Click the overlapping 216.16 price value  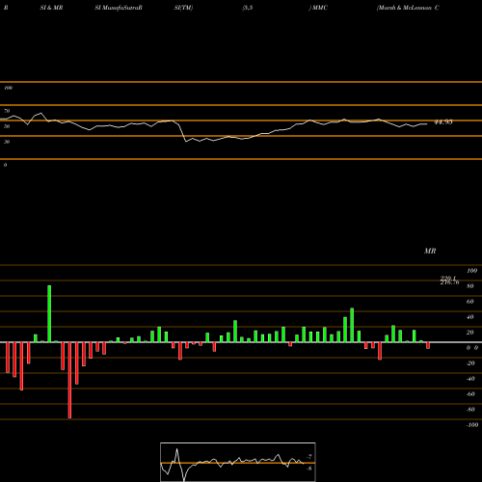tap(449, 282)
